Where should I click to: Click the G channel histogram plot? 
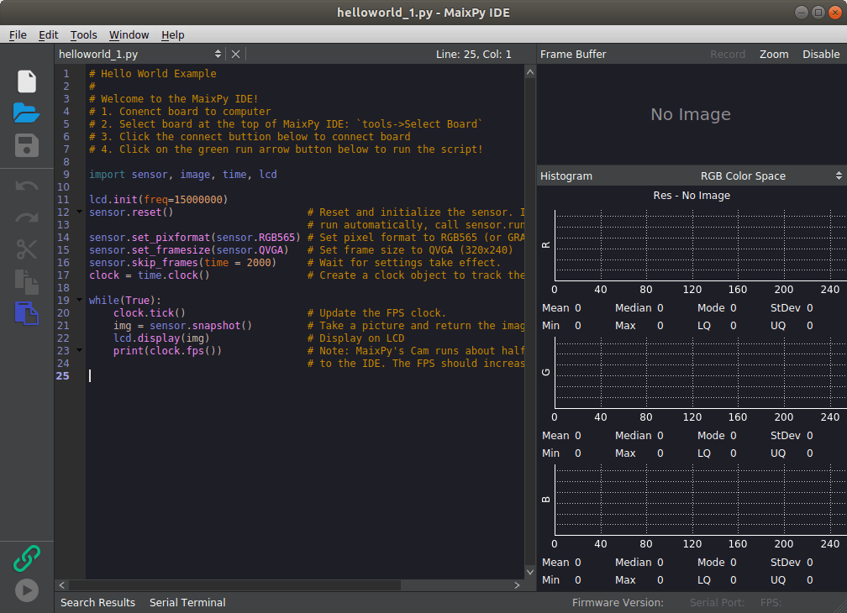point(701,373)
